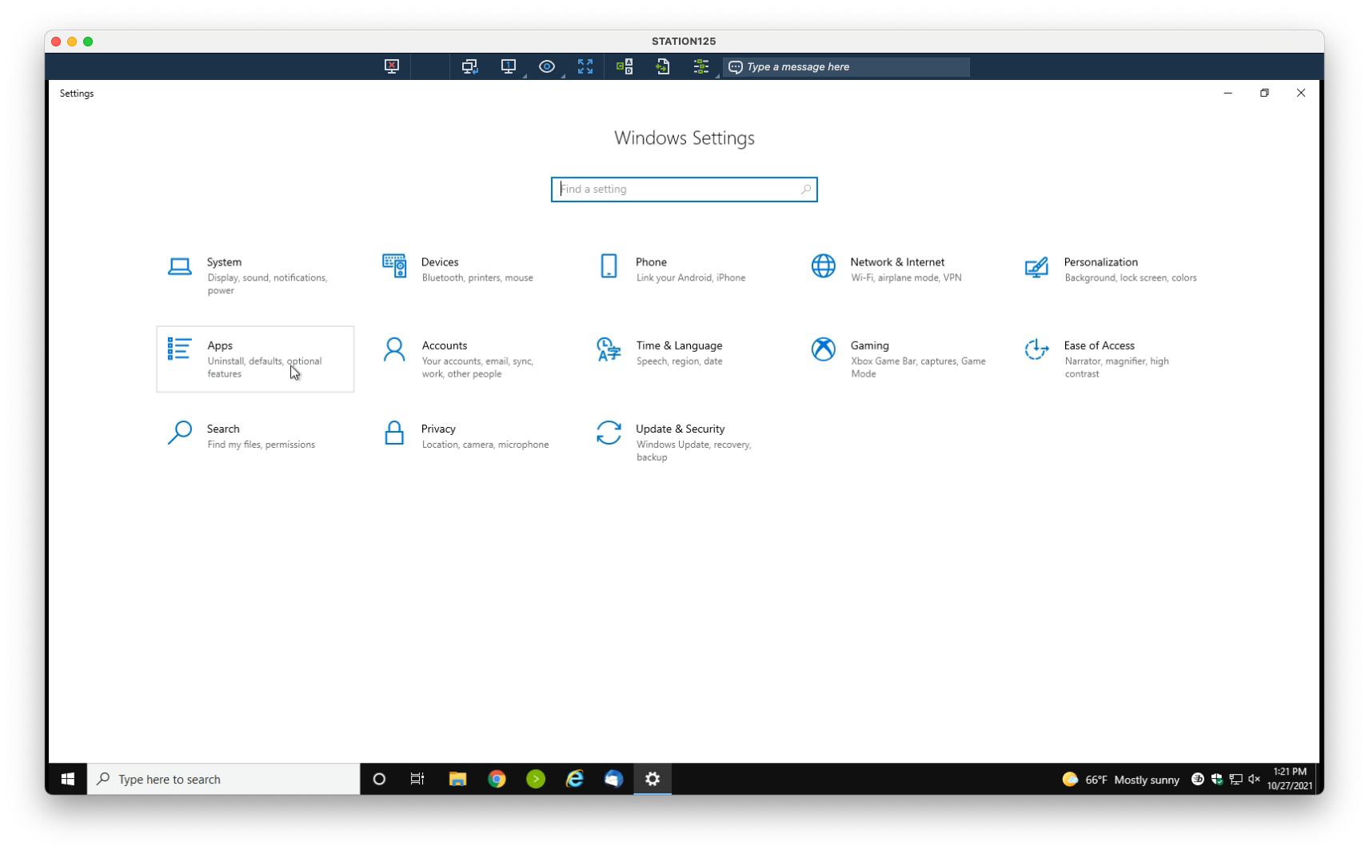Open the dropdown beside the monitor 1 icon
Image resolution: width=1369 pixels, height=854 pixels.
(x=526, y=78)
